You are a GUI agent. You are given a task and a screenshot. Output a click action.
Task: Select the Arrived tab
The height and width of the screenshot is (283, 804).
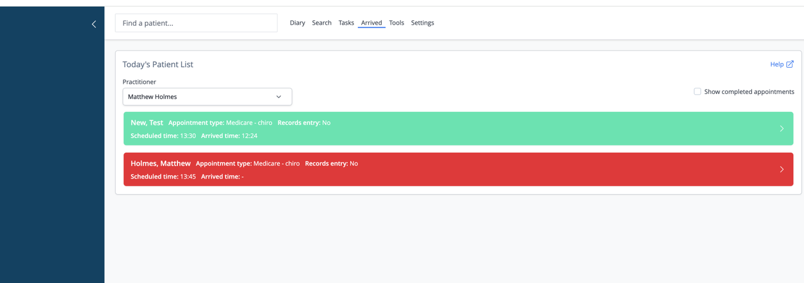[372, 23]
